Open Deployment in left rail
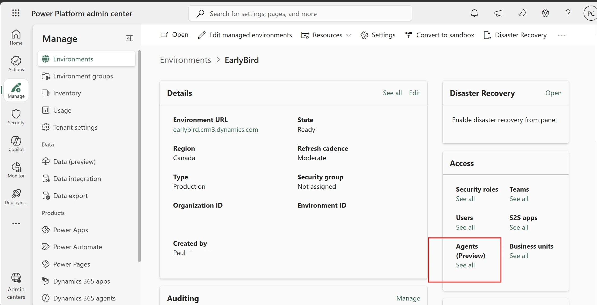Screen dimensions: 597x305 tap(16, 197)
